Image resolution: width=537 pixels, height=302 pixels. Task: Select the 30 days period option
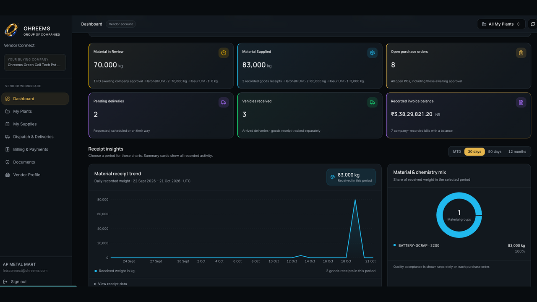pyautogui.click(x=474, y=151)
